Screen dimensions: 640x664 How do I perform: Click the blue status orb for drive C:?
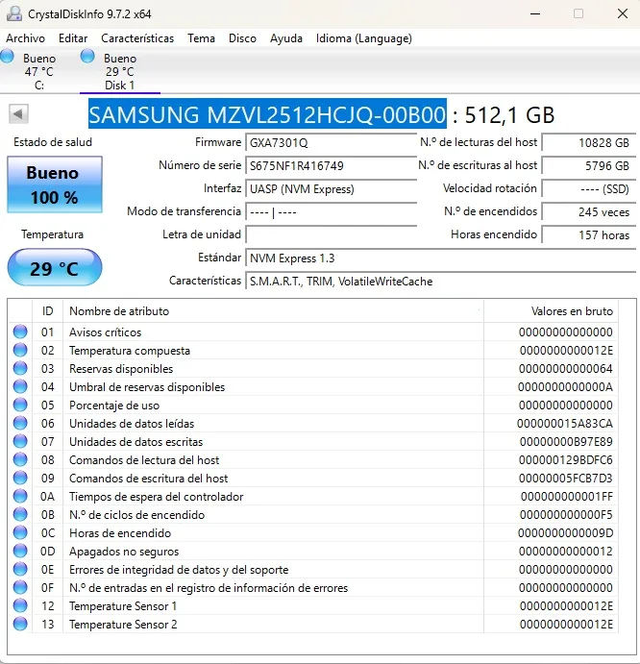pyautogui.click(x=7, y=57)
